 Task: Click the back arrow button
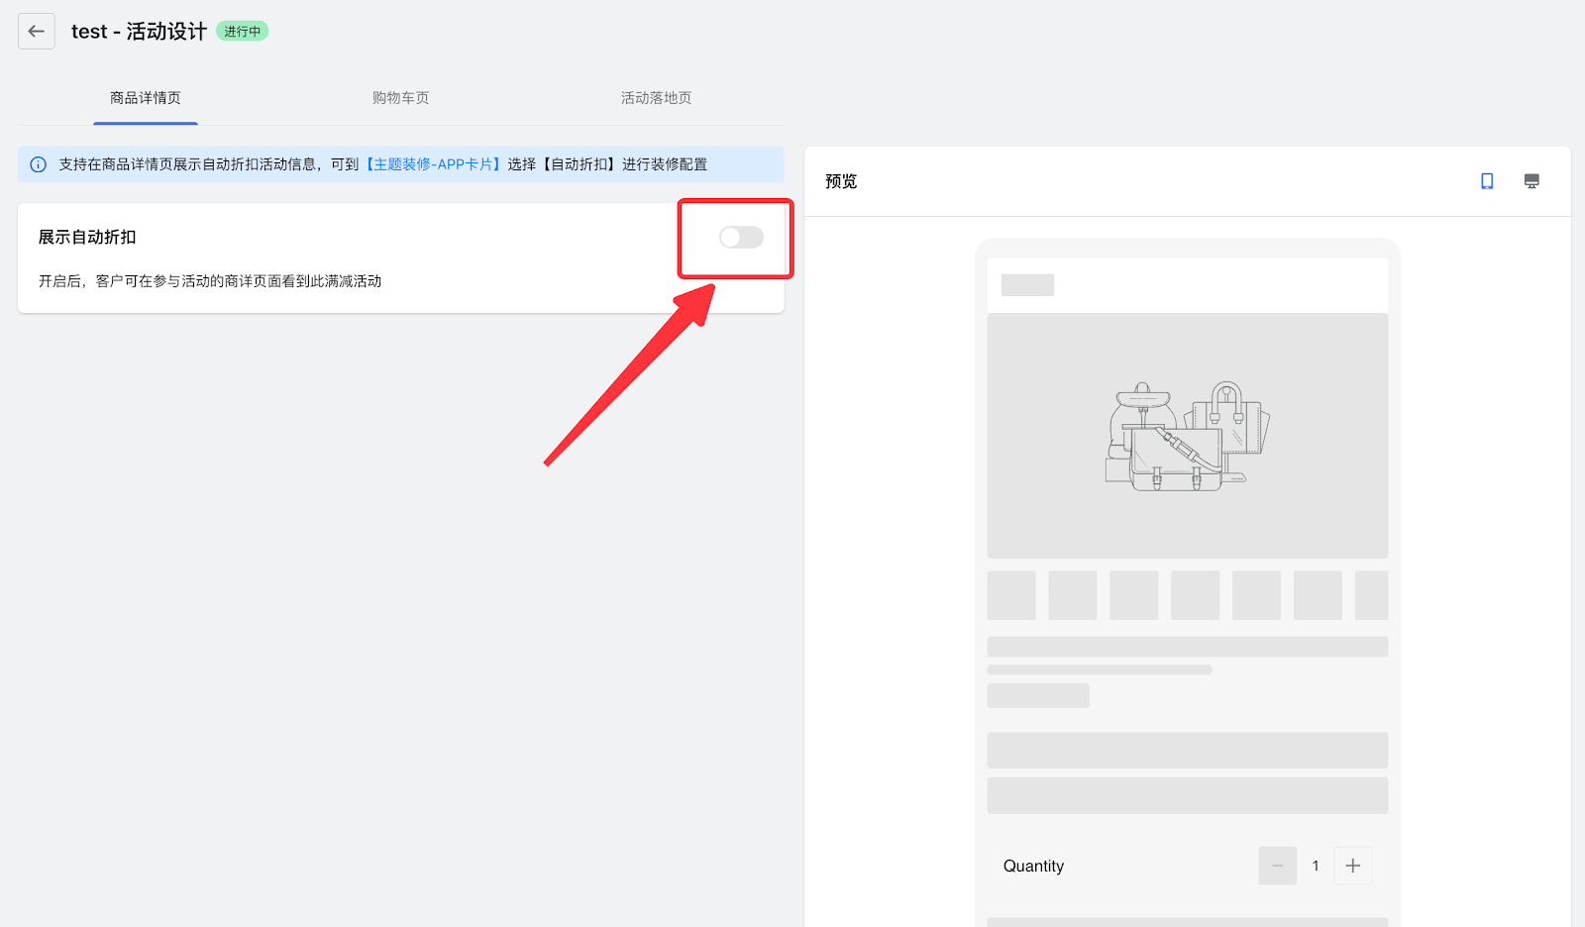click(x=37, y=32)
